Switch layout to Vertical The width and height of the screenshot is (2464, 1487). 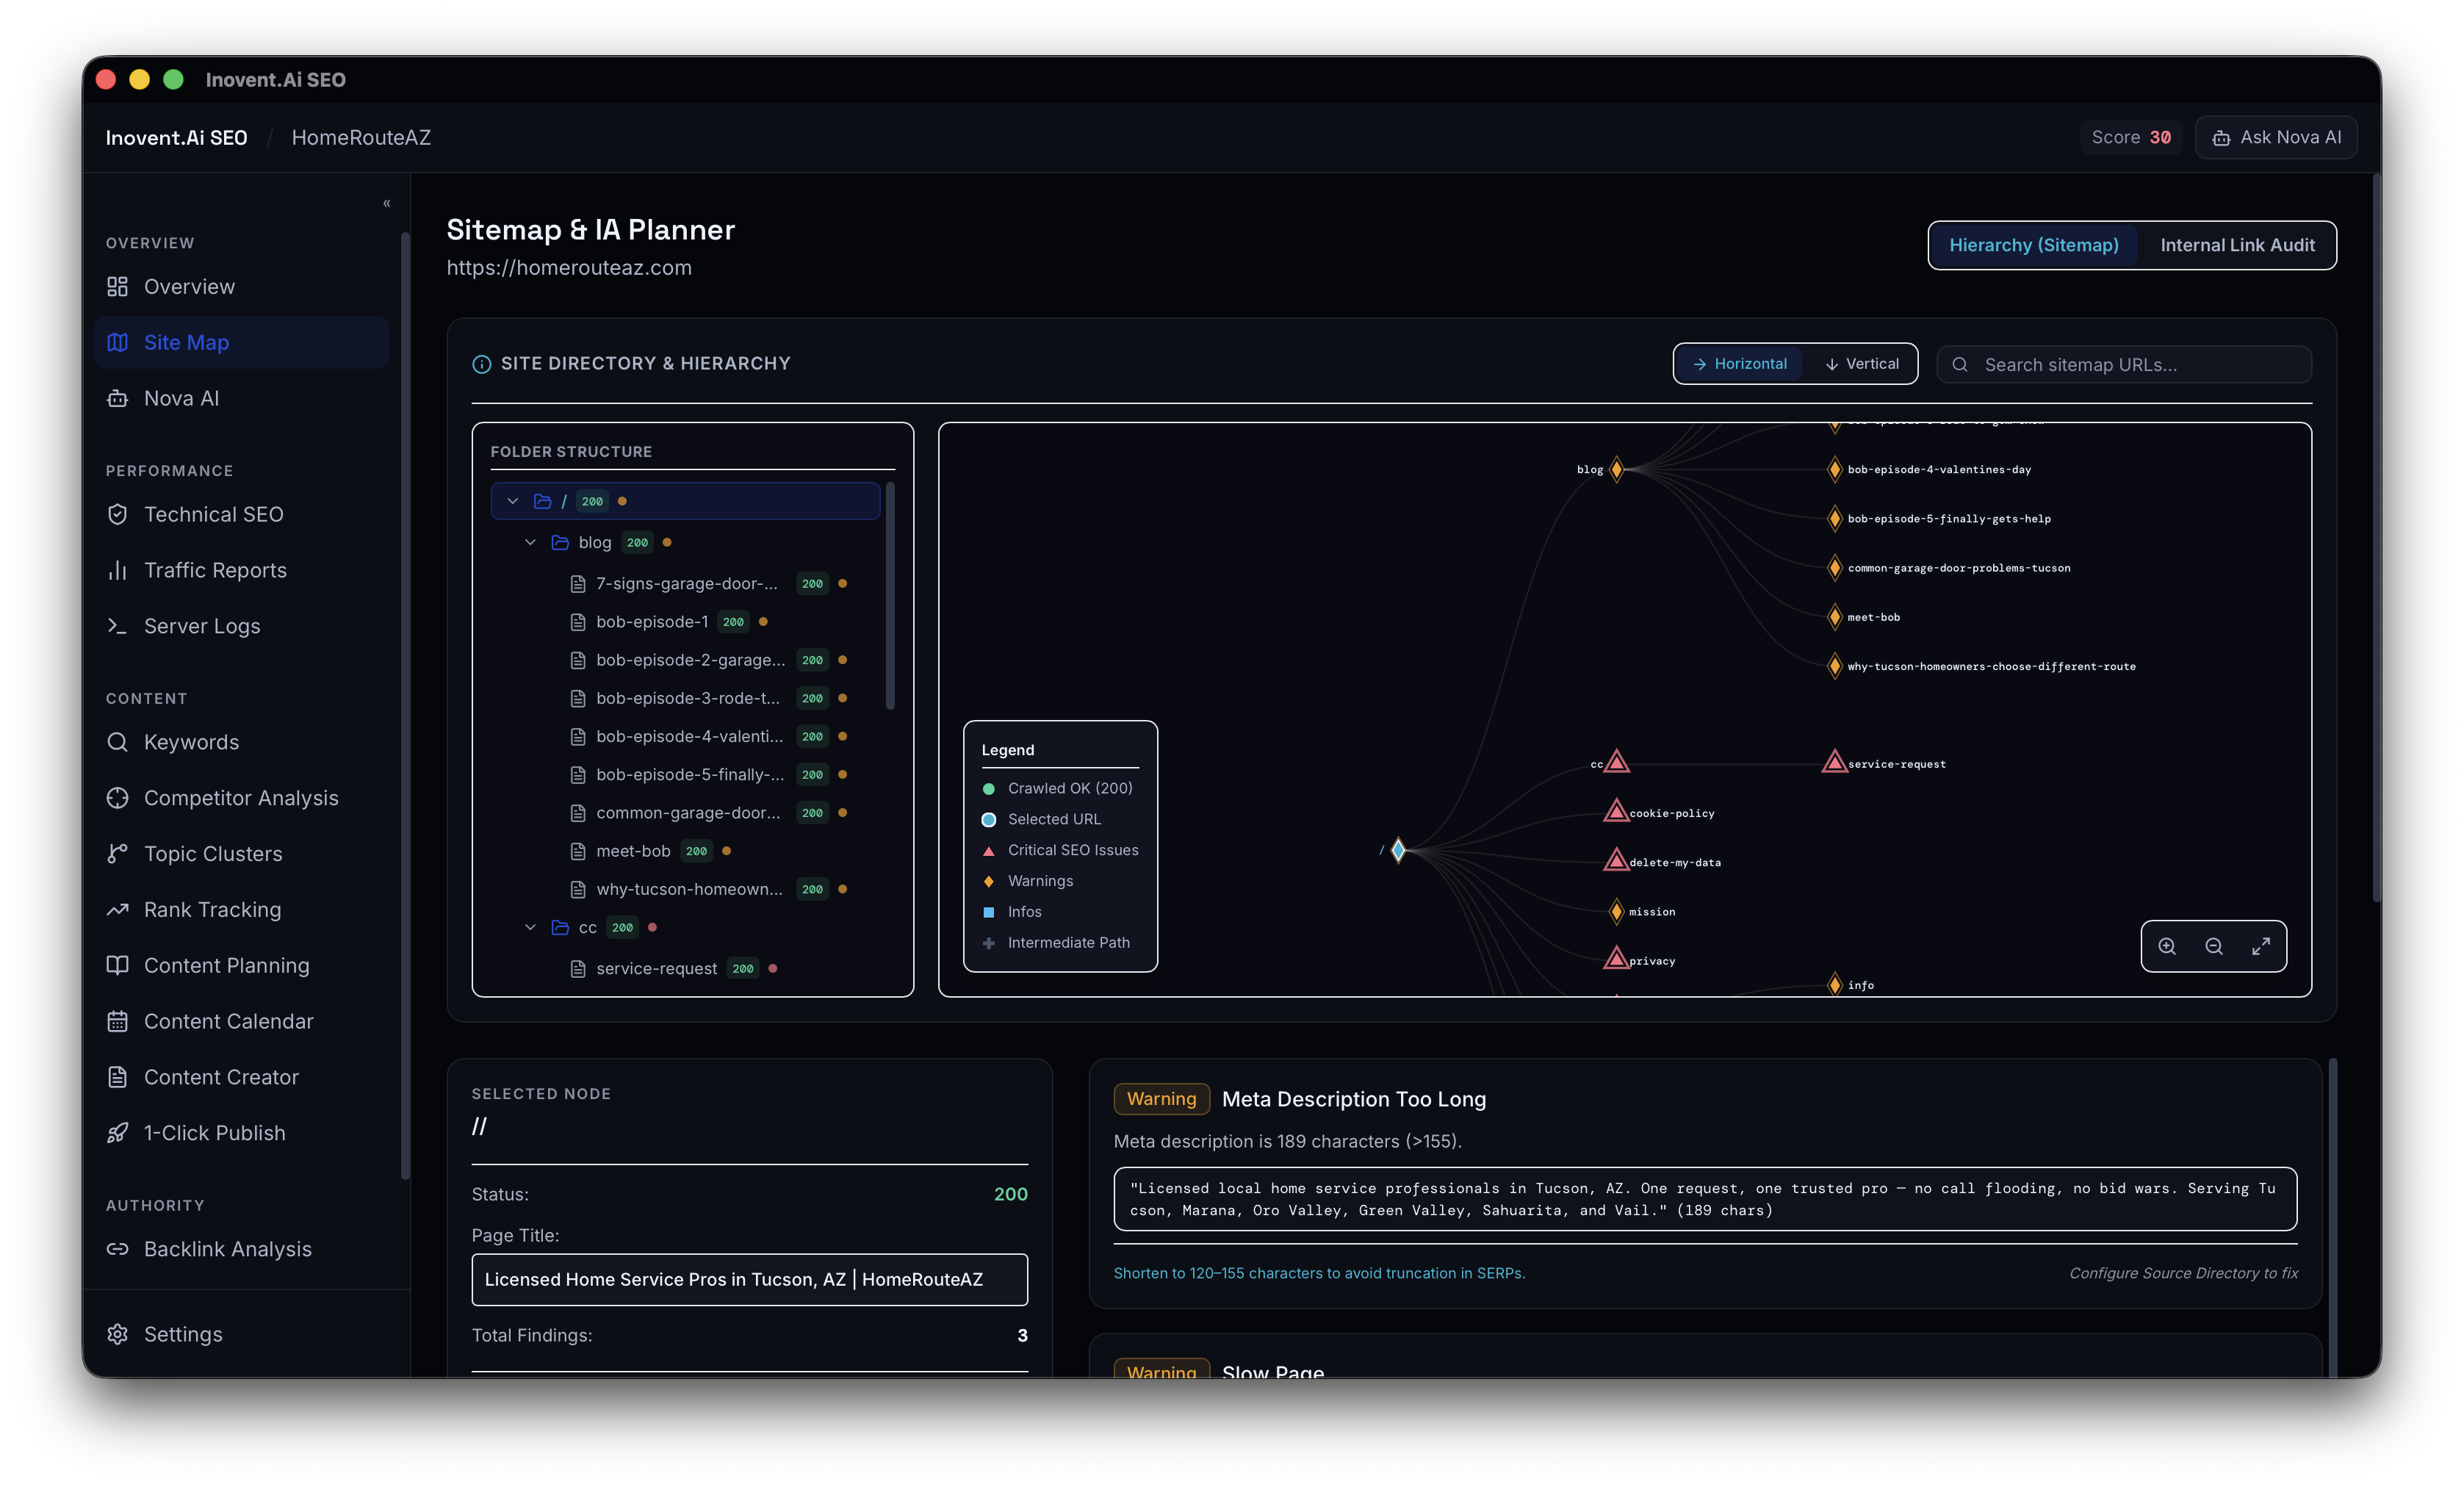coord(1861,364)
